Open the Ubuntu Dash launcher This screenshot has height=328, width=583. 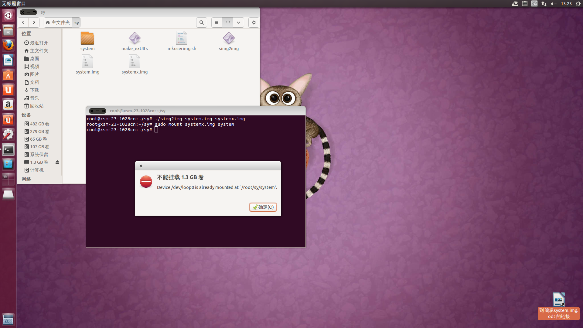point(8,15)
